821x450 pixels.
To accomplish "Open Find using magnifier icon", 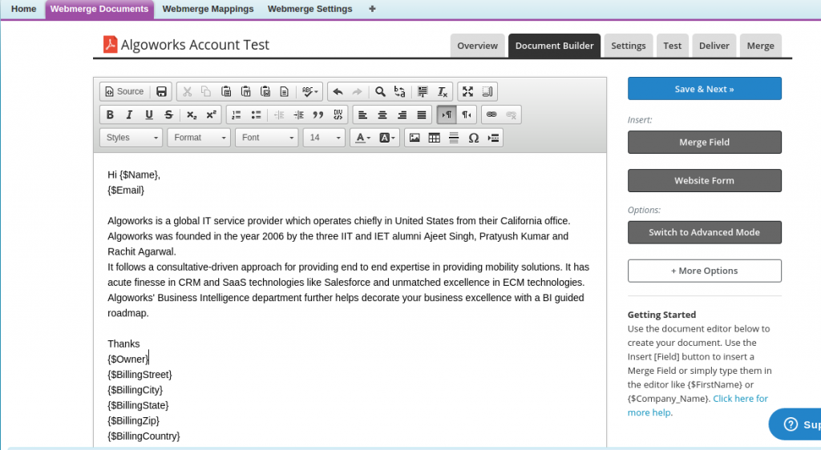I will pos(381,91).
